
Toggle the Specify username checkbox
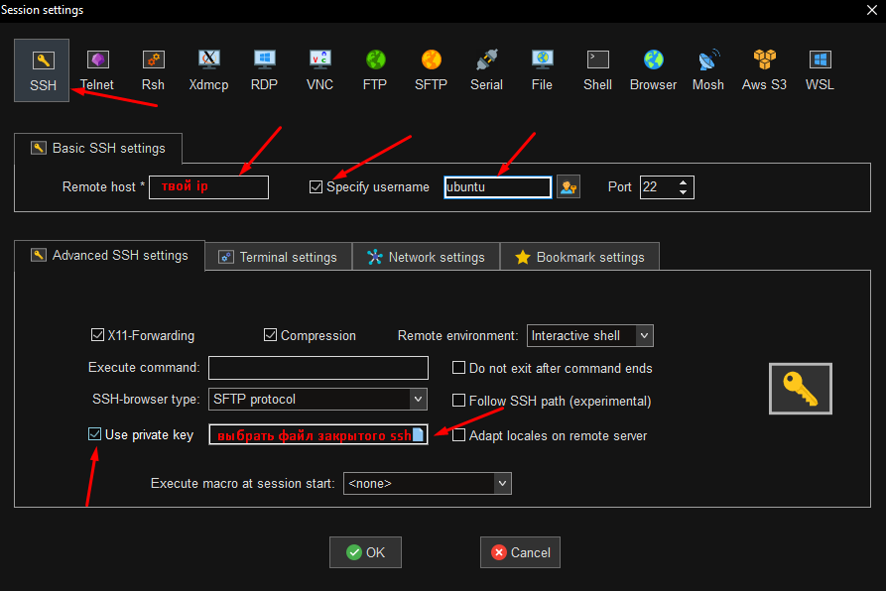tap(316, 186)
